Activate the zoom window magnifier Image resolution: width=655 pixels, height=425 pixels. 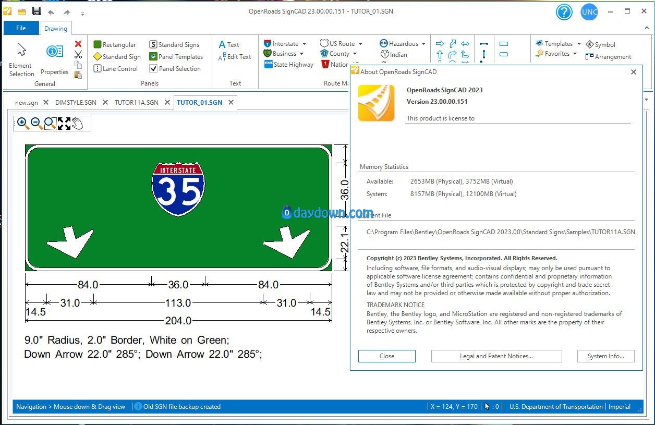pyautogui.click(x=50, y=124)
